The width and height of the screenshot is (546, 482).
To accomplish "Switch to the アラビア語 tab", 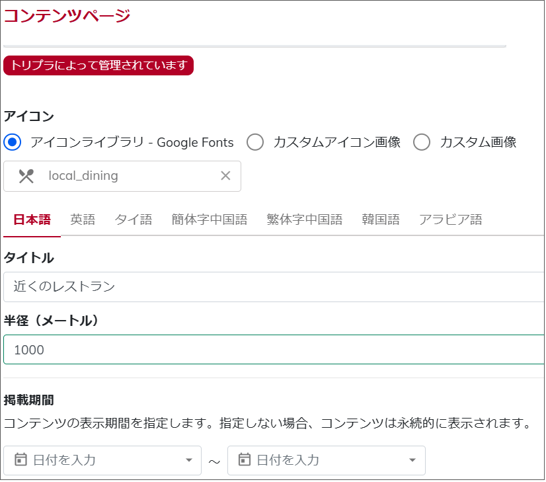I will (451, 220).
